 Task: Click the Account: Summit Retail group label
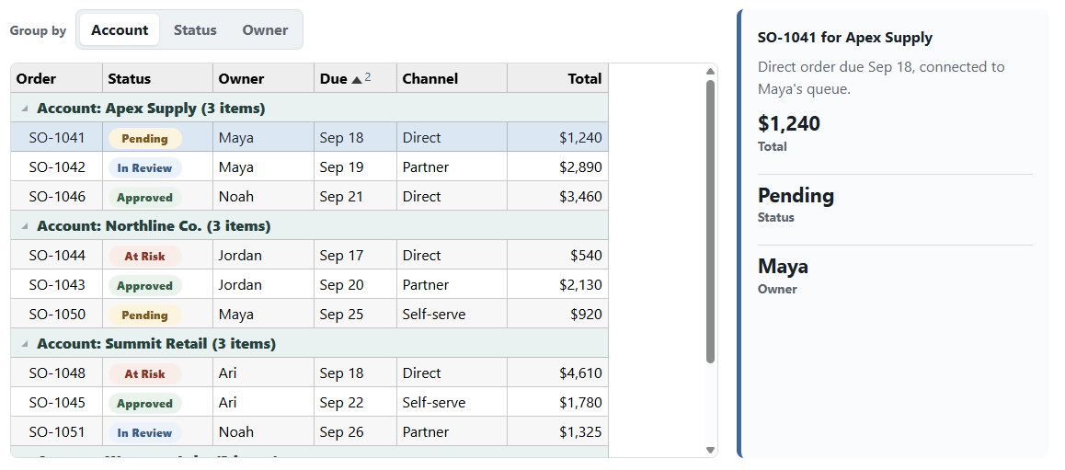click(x=156, y=344)
